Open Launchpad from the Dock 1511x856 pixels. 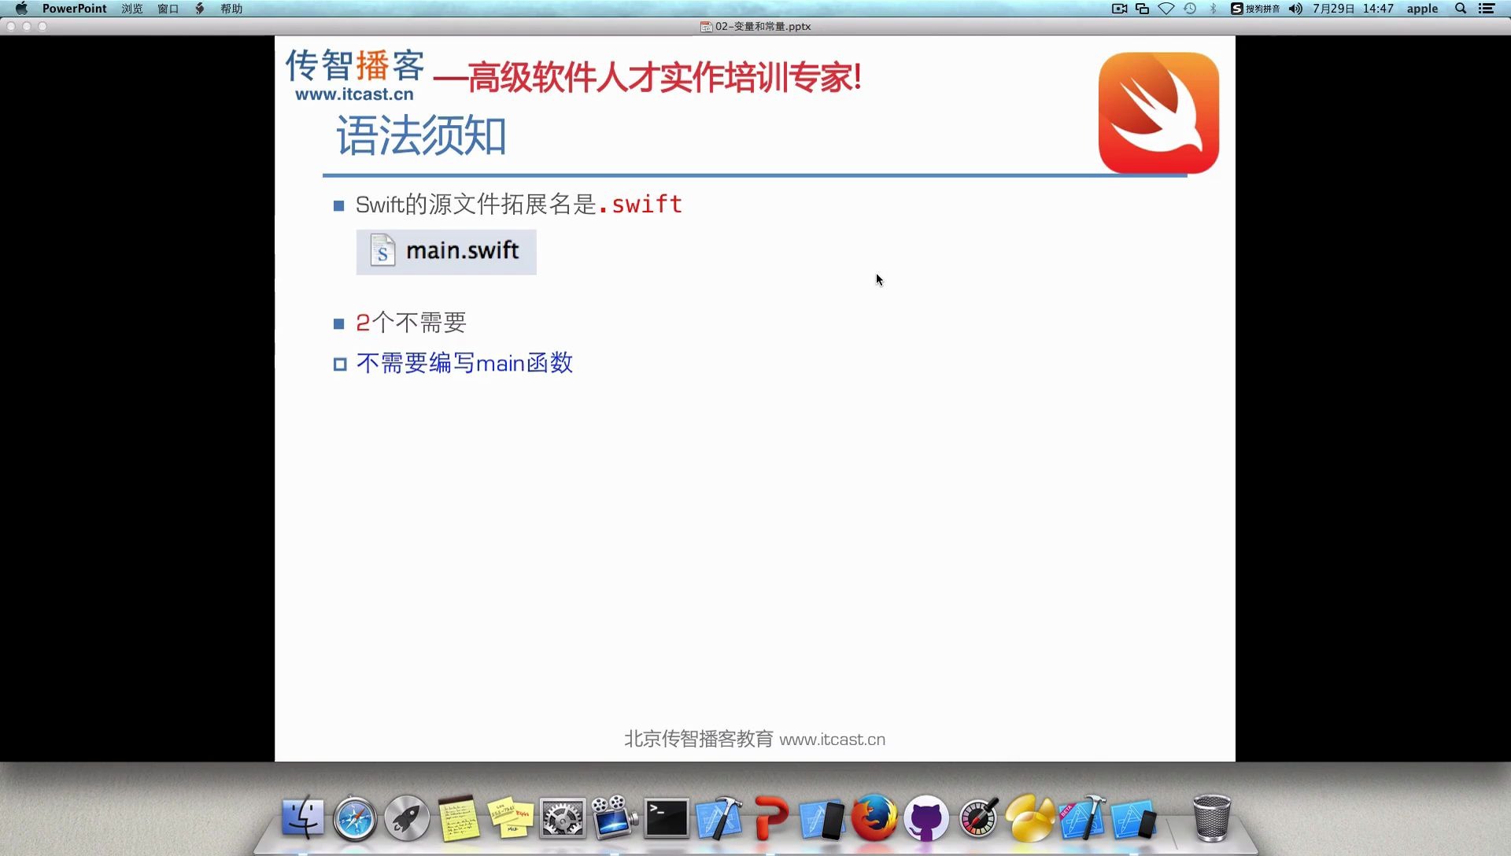(406, 818)
